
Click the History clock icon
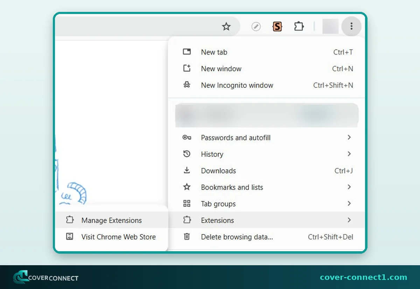[x=187, y=154]
